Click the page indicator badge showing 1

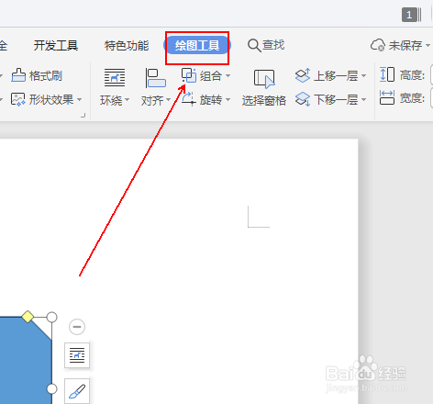click(x=409, y=15)
